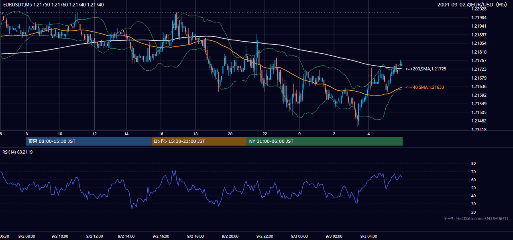Image resolution: width=513 pixels, height=240 pixels.
Task: Click RSI scale level 70
Action: (x=473, y=172)
